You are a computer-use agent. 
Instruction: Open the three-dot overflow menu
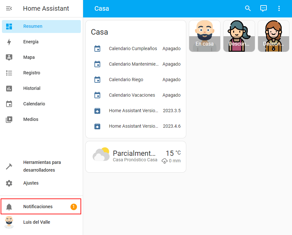[279, 8]
